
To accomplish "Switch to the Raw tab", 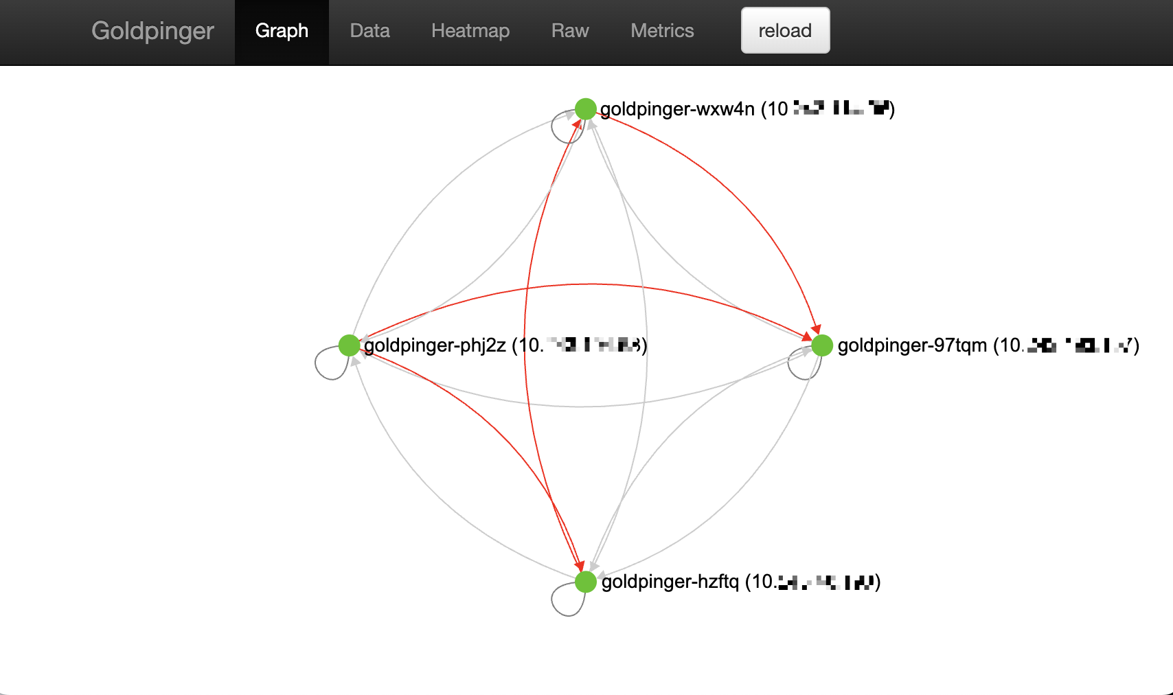I will [569, 30].
